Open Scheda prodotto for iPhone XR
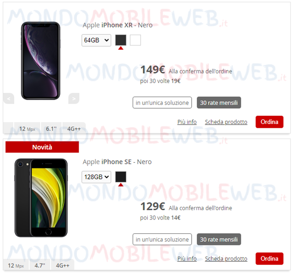Image resolution: width=293 pixels, height=273 pixels. [226, 122]
